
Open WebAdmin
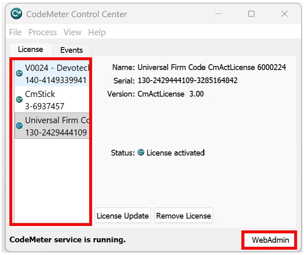point(270,240)
